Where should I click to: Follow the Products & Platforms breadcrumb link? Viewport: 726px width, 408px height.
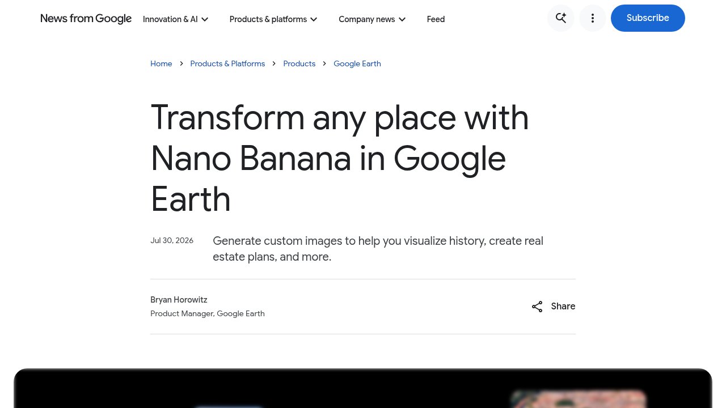pyautogui.click(x=227, y=63)
